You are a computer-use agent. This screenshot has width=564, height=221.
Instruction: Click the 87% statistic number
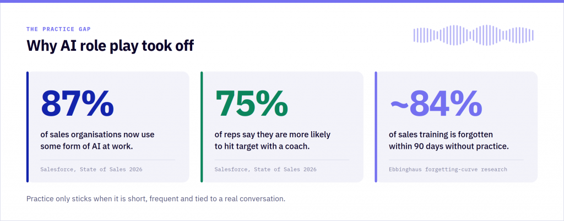(x=77, y=104)
